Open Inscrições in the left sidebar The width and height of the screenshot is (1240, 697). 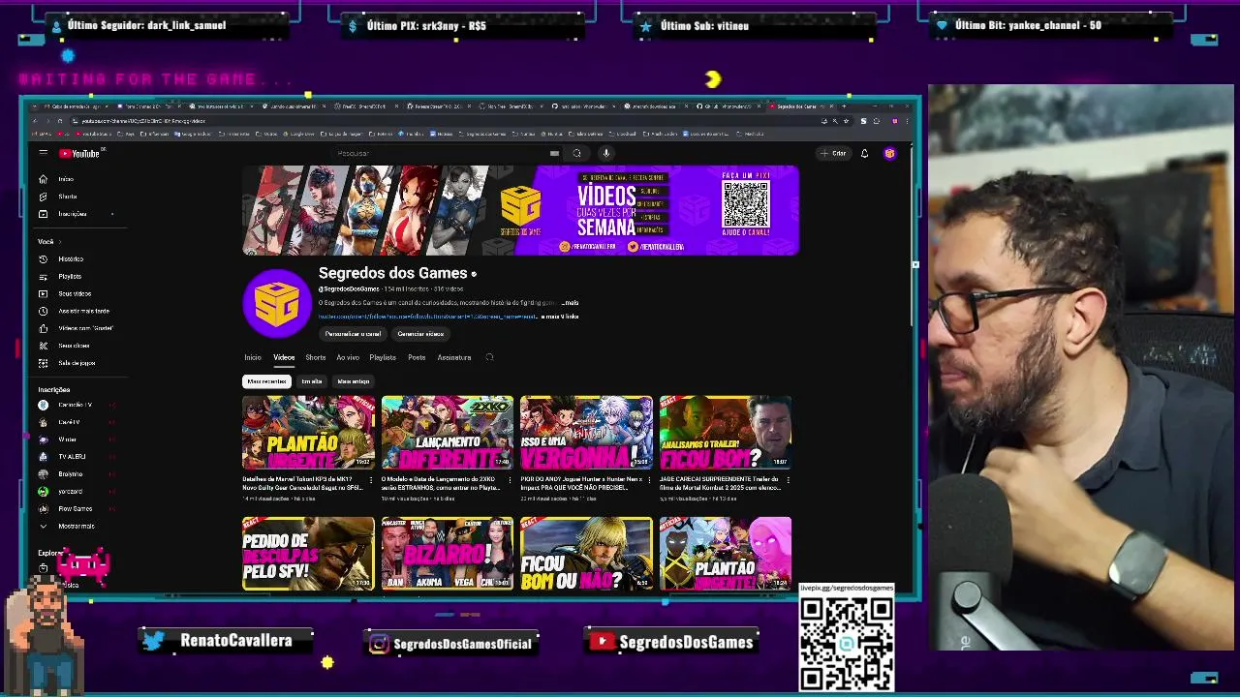[x=74, y=214]
